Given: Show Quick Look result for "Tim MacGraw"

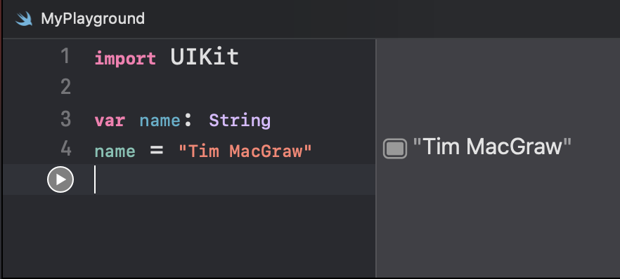Looking at the screenshot, I should click(394, 149).
